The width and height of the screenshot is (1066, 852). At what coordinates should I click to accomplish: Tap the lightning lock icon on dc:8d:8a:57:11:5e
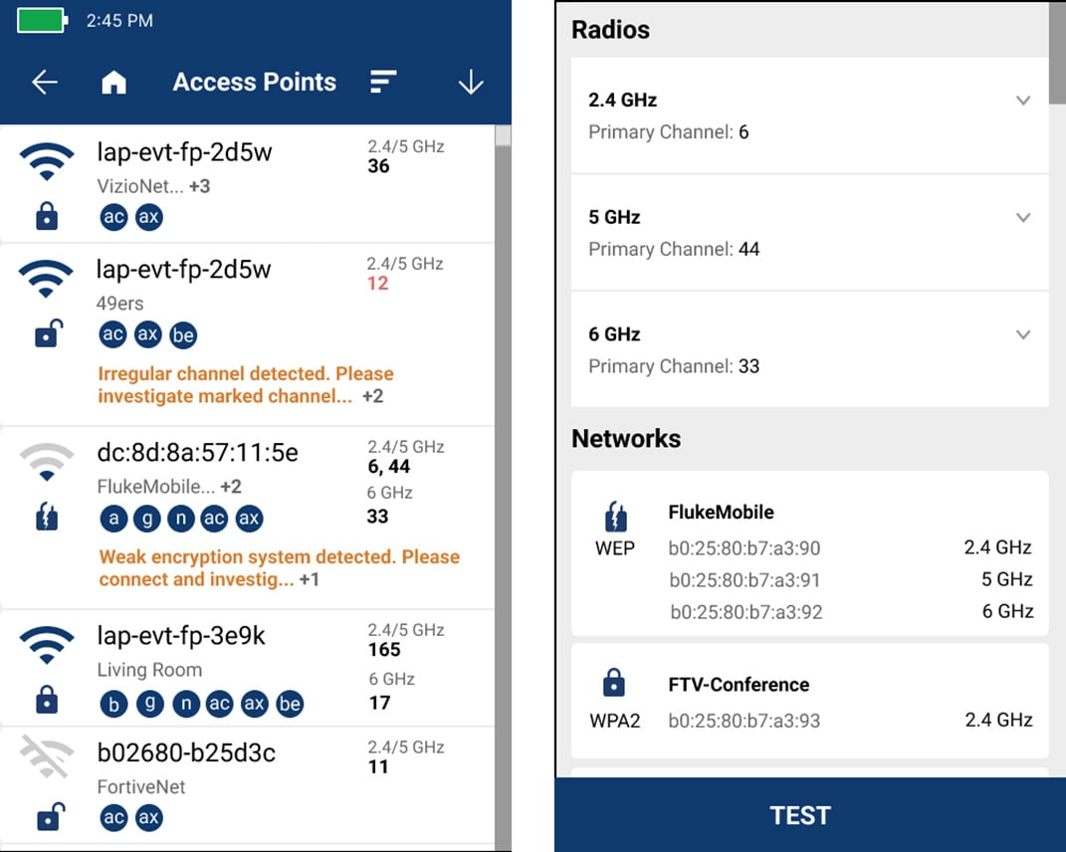click(44, 517)
